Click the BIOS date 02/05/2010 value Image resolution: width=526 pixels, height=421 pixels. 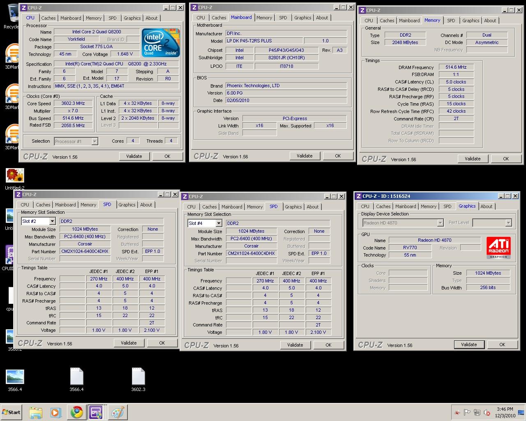286,100
